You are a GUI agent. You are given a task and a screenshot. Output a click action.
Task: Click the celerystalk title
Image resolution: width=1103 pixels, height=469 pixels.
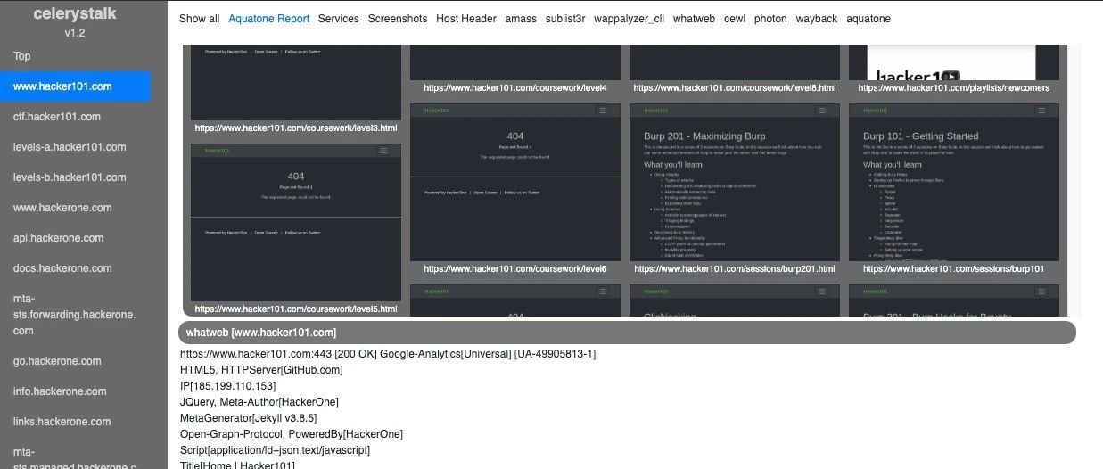75,13
